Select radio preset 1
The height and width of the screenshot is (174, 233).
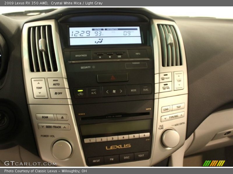click(90, 140)
